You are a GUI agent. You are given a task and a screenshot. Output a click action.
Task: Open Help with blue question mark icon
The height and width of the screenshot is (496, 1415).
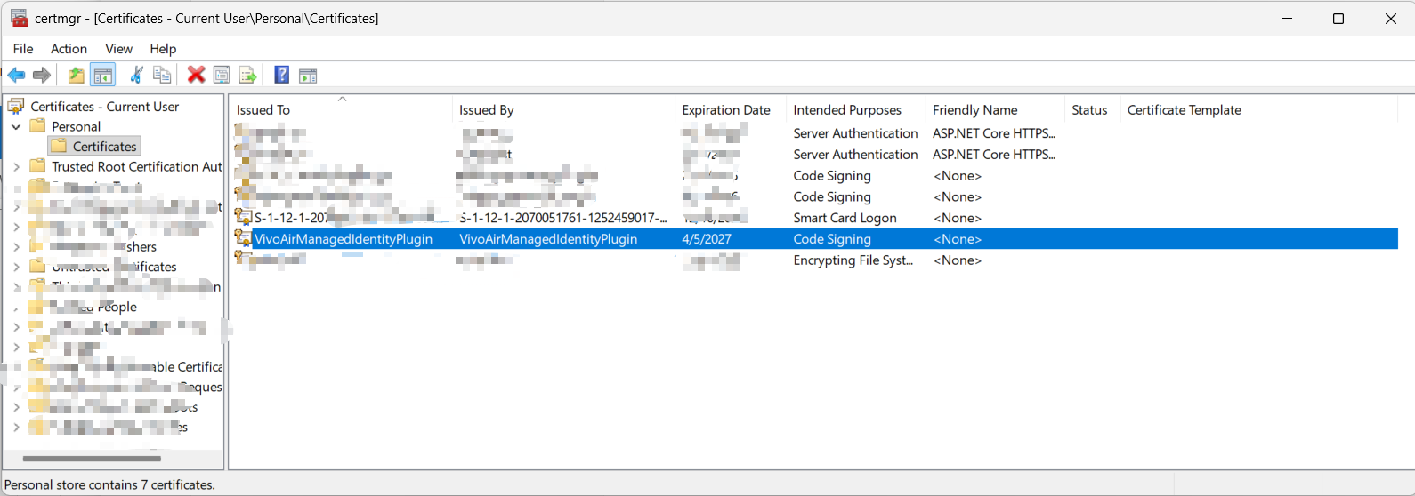pyautogui.click(x=281, y=76)
